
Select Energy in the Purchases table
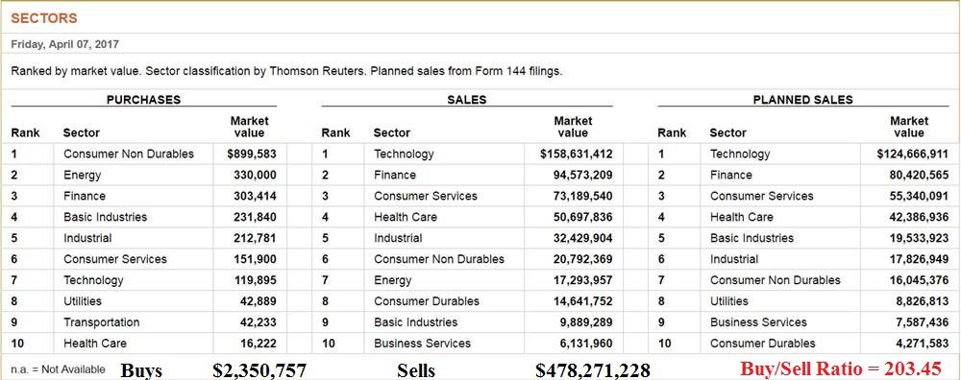click(82, 176)
